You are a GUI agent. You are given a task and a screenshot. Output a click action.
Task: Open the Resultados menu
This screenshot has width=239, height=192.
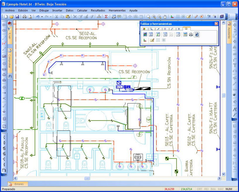click(x=98, y=11)
